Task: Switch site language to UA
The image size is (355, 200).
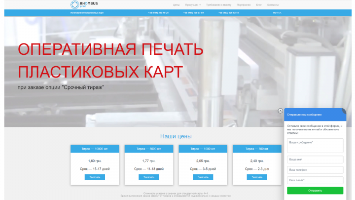Action: pos(280,13)
